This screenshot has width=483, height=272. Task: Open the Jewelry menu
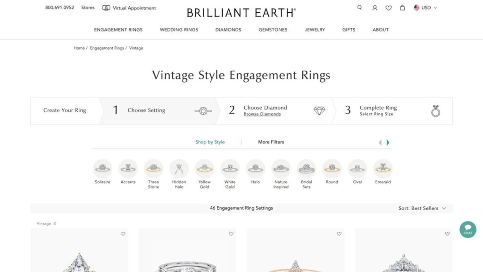(315, 30)
